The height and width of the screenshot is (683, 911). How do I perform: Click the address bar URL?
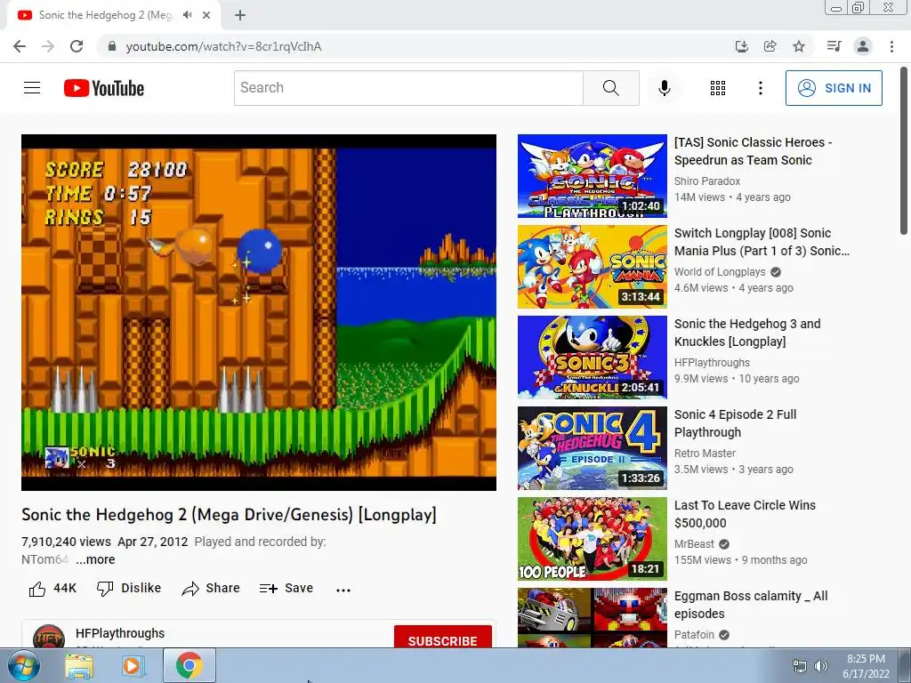[x=223, y=46]
